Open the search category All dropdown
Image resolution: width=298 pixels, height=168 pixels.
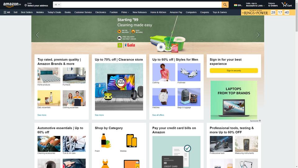coord(57,5)
